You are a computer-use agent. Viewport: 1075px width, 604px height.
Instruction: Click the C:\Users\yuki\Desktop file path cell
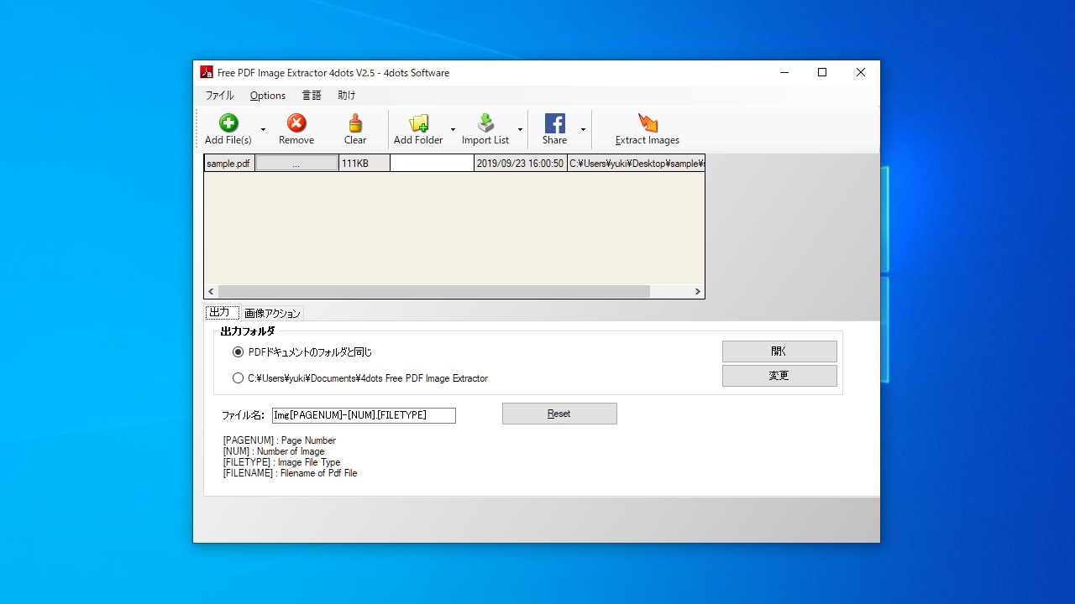coord(636,164)
